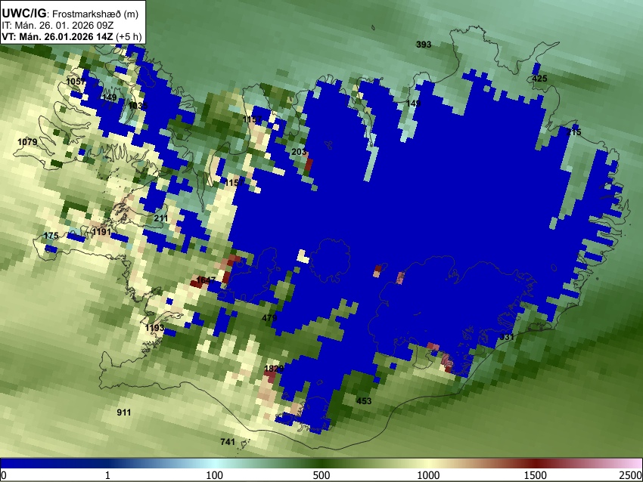Viewport: 643px width, 482px height.
Task: Click the map value 911
Action: [124, 412]
